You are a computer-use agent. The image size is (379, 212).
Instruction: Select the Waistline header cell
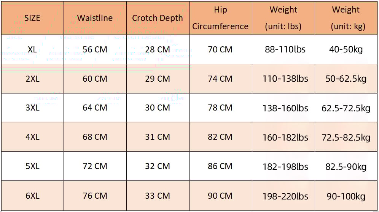pos(95,18)
